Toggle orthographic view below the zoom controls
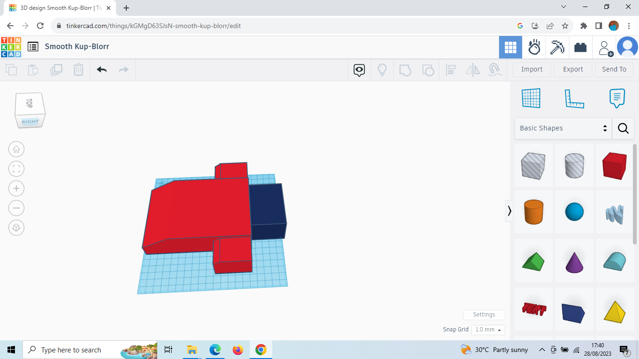This screenshot has height=359, width=639. (16, 228)
